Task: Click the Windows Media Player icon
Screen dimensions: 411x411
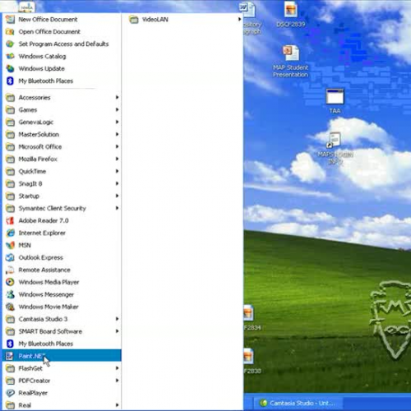Action: (10, 282)
